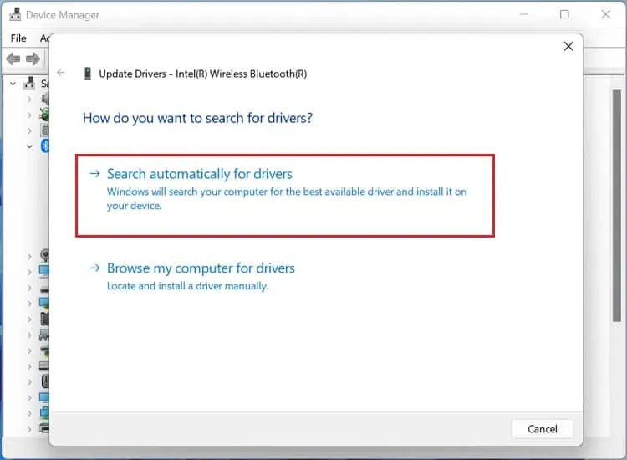This screenshot has height=460, width=627.
Task: Click the device icon beside Update Drivers title
Action: 88,74
